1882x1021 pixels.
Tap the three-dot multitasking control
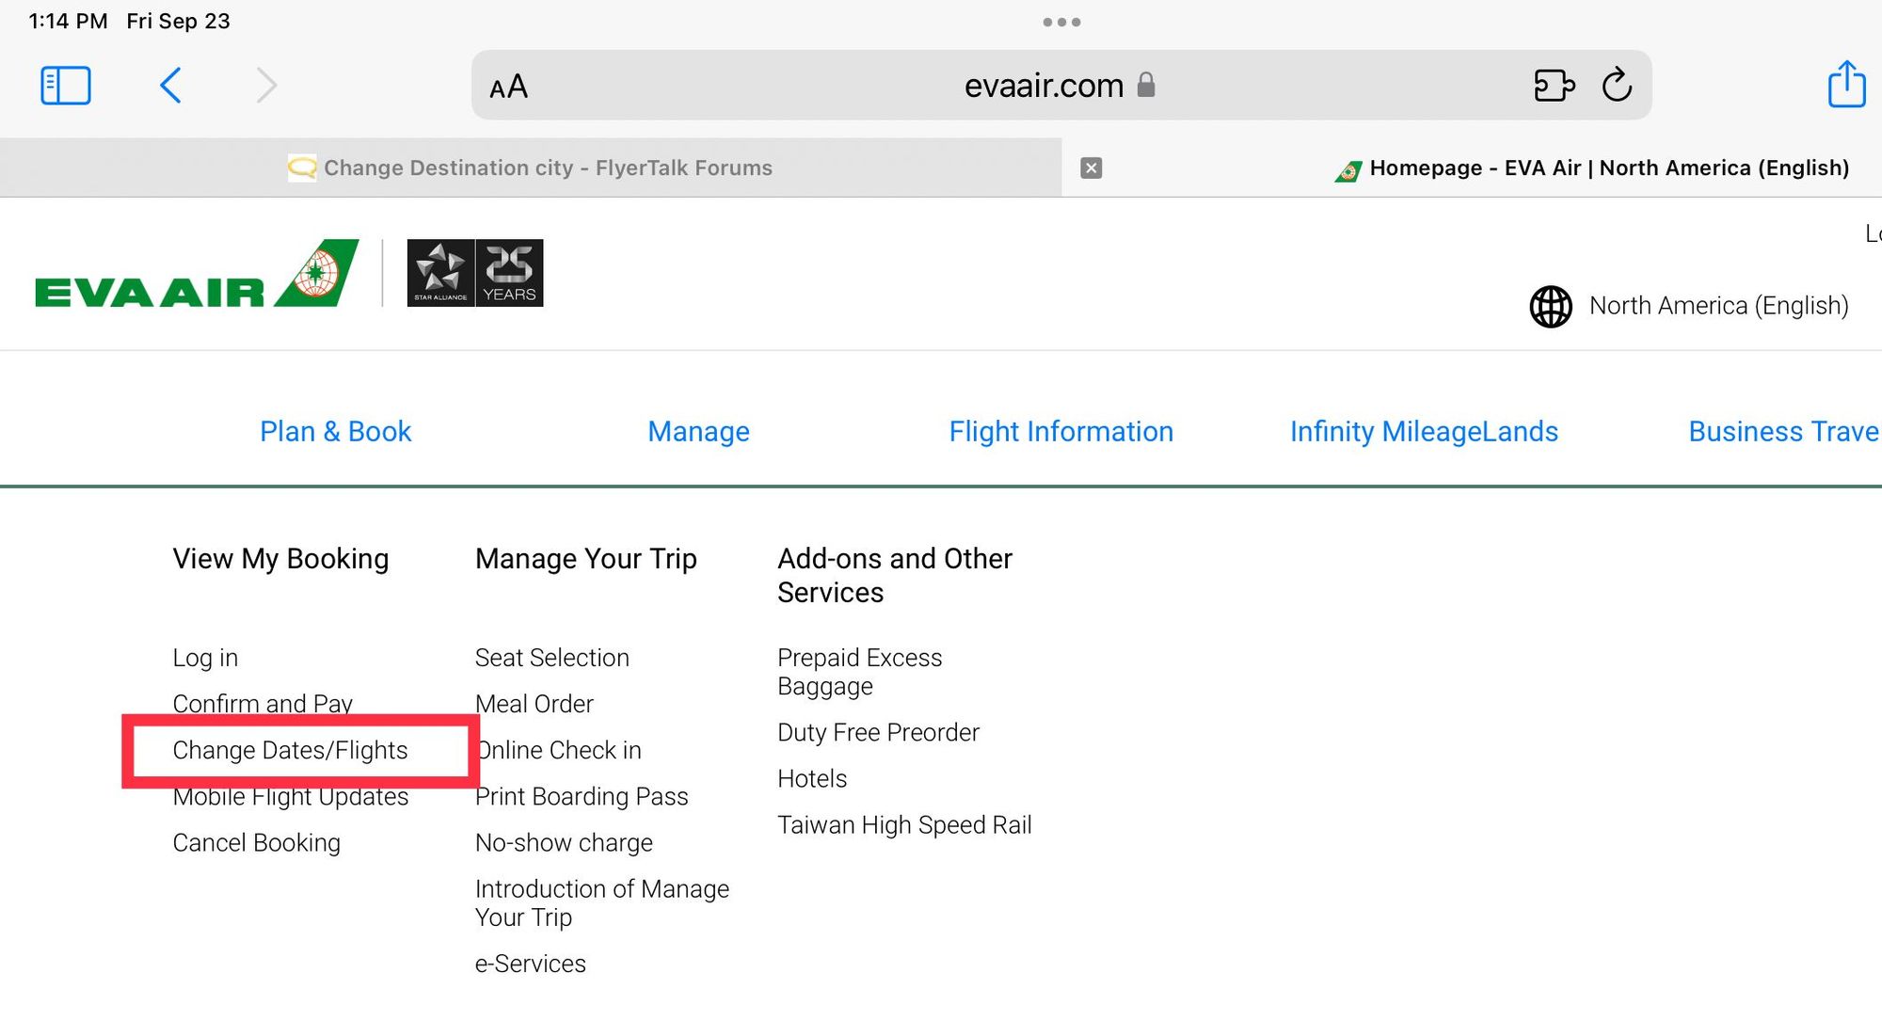1061,22
